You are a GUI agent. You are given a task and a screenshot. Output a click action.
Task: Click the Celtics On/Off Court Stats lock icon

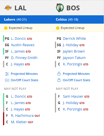coord(59,80)
